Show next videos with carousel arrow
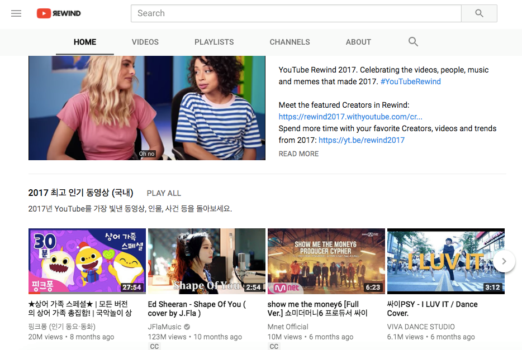522x350 pixels. [504, 261]
